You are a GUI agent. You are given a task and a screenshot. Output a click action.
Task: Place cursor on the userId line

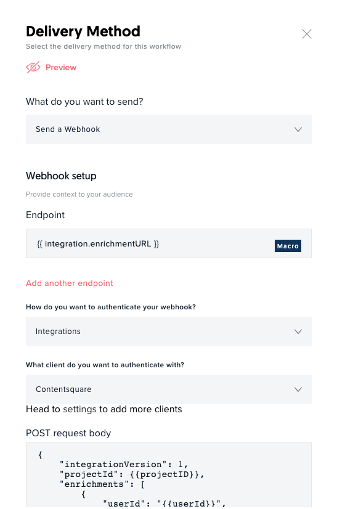point(164,503)
